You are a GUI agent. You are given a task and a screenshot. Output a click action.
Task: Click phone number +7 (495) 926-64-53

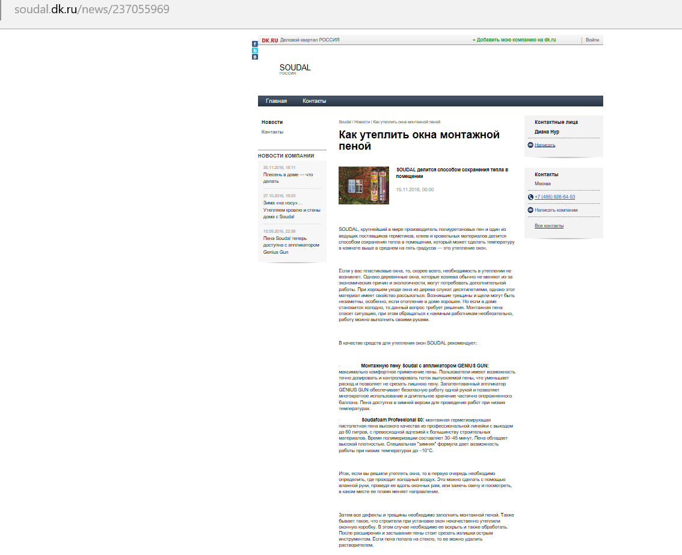tap(555, 197)
